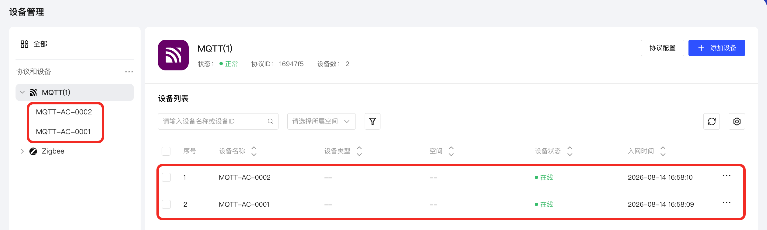Check the box for row 2
Image resolution: width=767 pixels, height=230 pixels.
166,204
